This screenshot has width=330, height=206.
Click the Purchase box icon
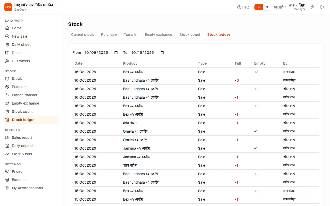click(x=7, y=87)
